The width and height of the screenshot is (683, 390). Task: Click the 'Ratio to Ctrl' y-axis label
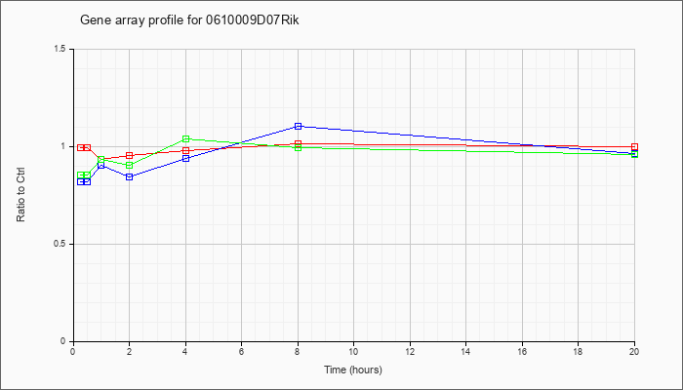pyautogui.click(x=20, y=195)
